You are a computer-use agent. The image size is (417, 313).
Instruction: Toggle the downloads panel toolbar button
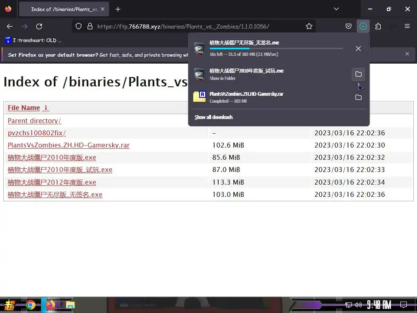(x=363, y=26)
